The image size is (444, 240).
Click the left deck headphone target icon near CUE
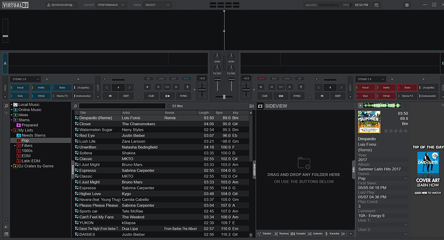pos(138,97)
